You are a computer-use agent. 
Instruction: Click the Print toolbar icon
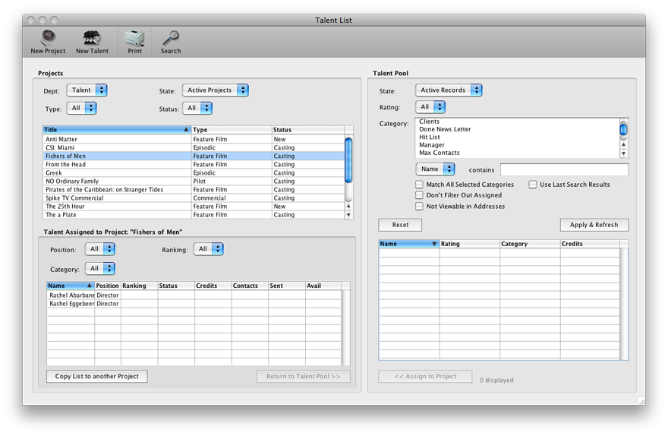[134, 42]
